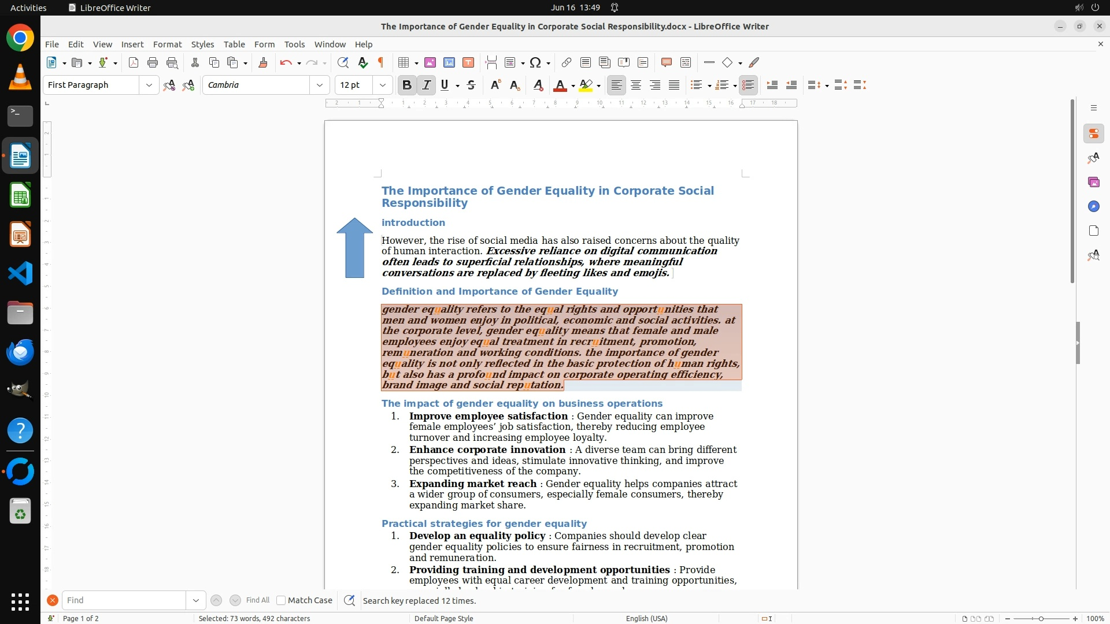This screenshot has width=1110, height=624.
Task: Click the Find All button
Action: click(258, 600)
